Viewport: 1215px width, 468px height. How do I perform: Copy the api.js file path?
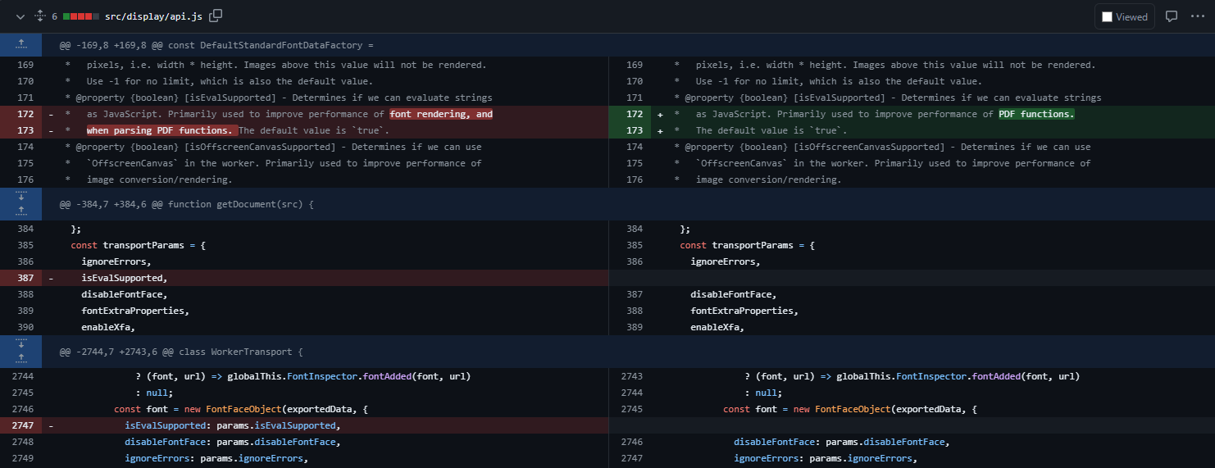pyautogui.click(x=216, y=16)
